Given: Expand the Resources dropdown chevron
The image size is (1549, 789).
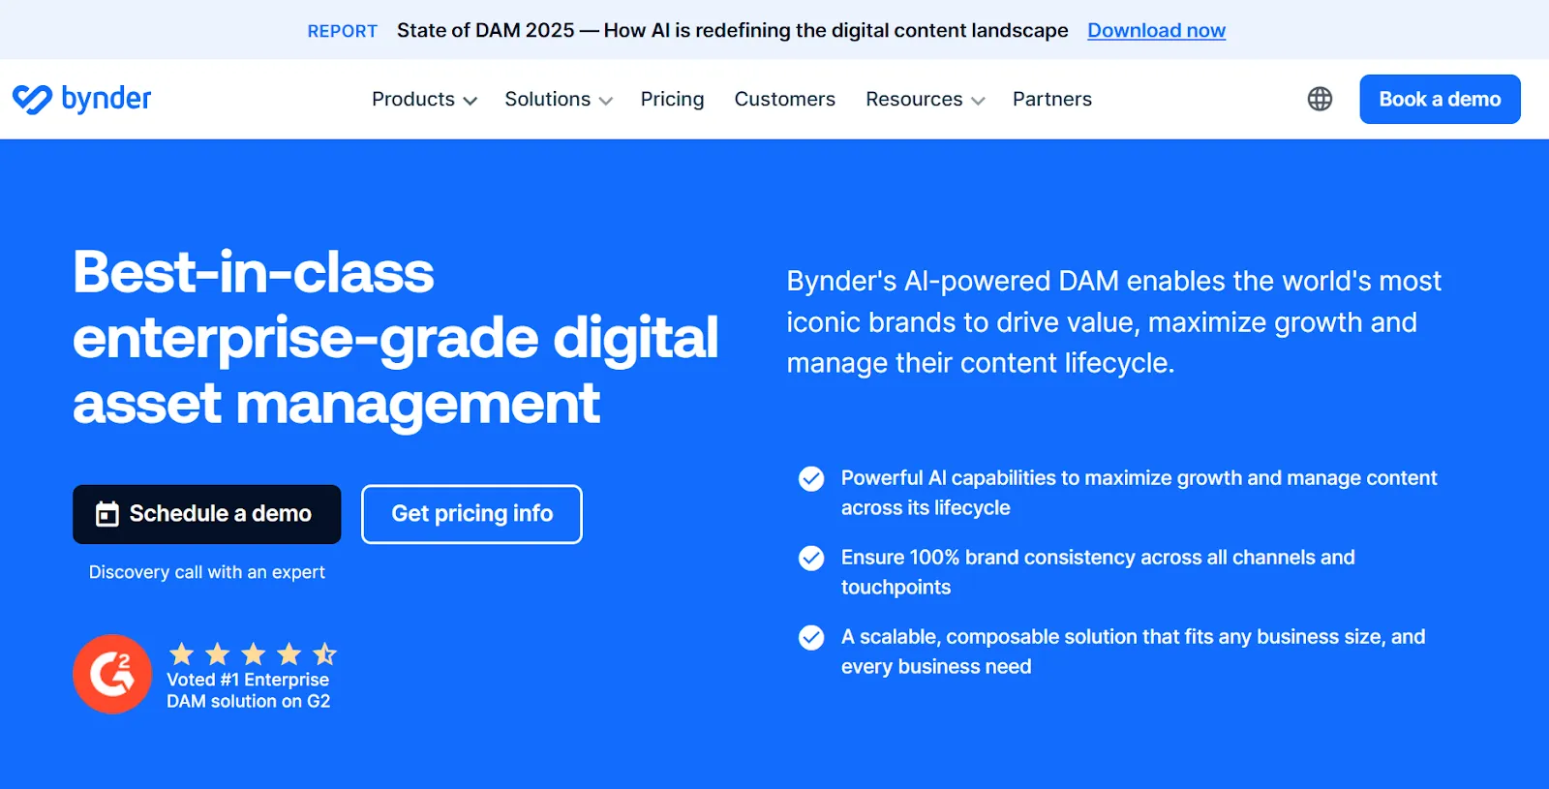Looking at the screenshot, I should tap(978, 101).
